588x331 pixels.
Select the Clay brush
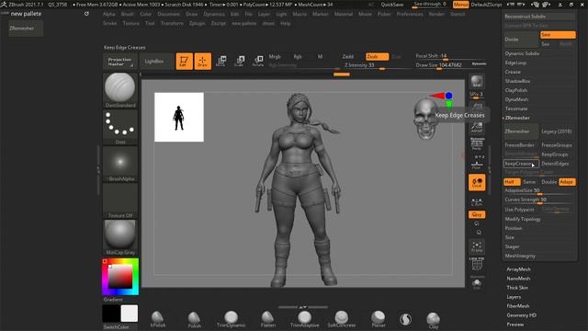click(x=433, y=320)
